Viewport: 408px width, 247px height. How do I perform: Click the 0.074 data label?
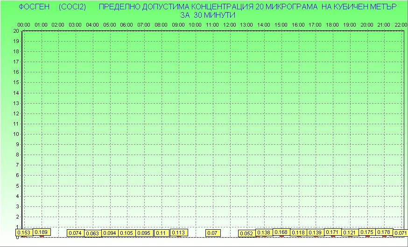(75, 233)
